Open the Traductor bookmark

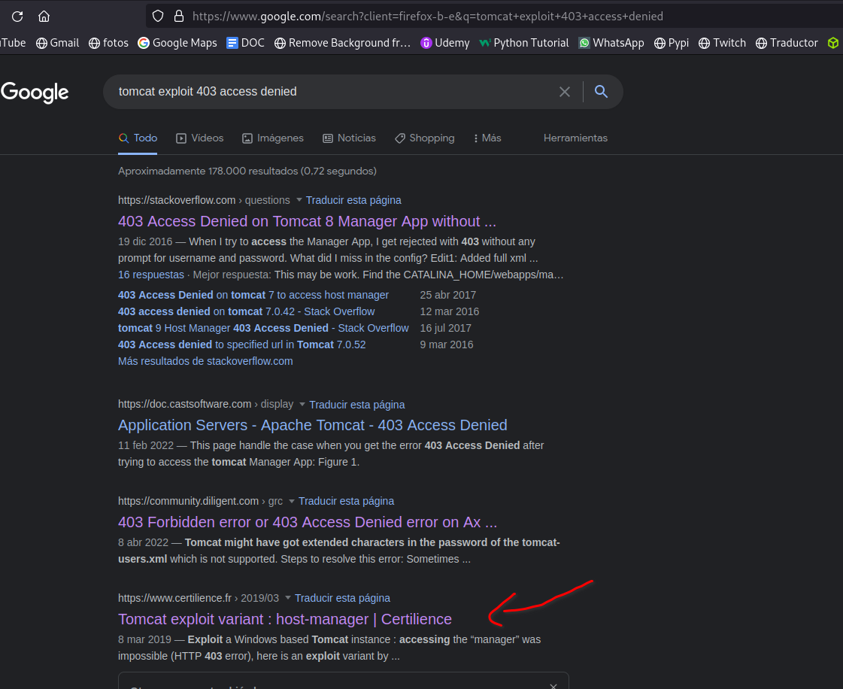(787, 43)
